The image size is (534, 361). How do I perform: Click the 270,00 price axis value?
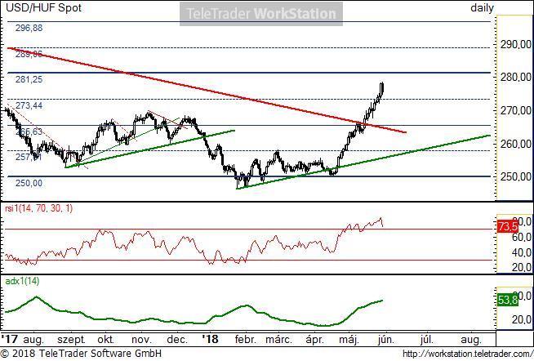(515, 111)
